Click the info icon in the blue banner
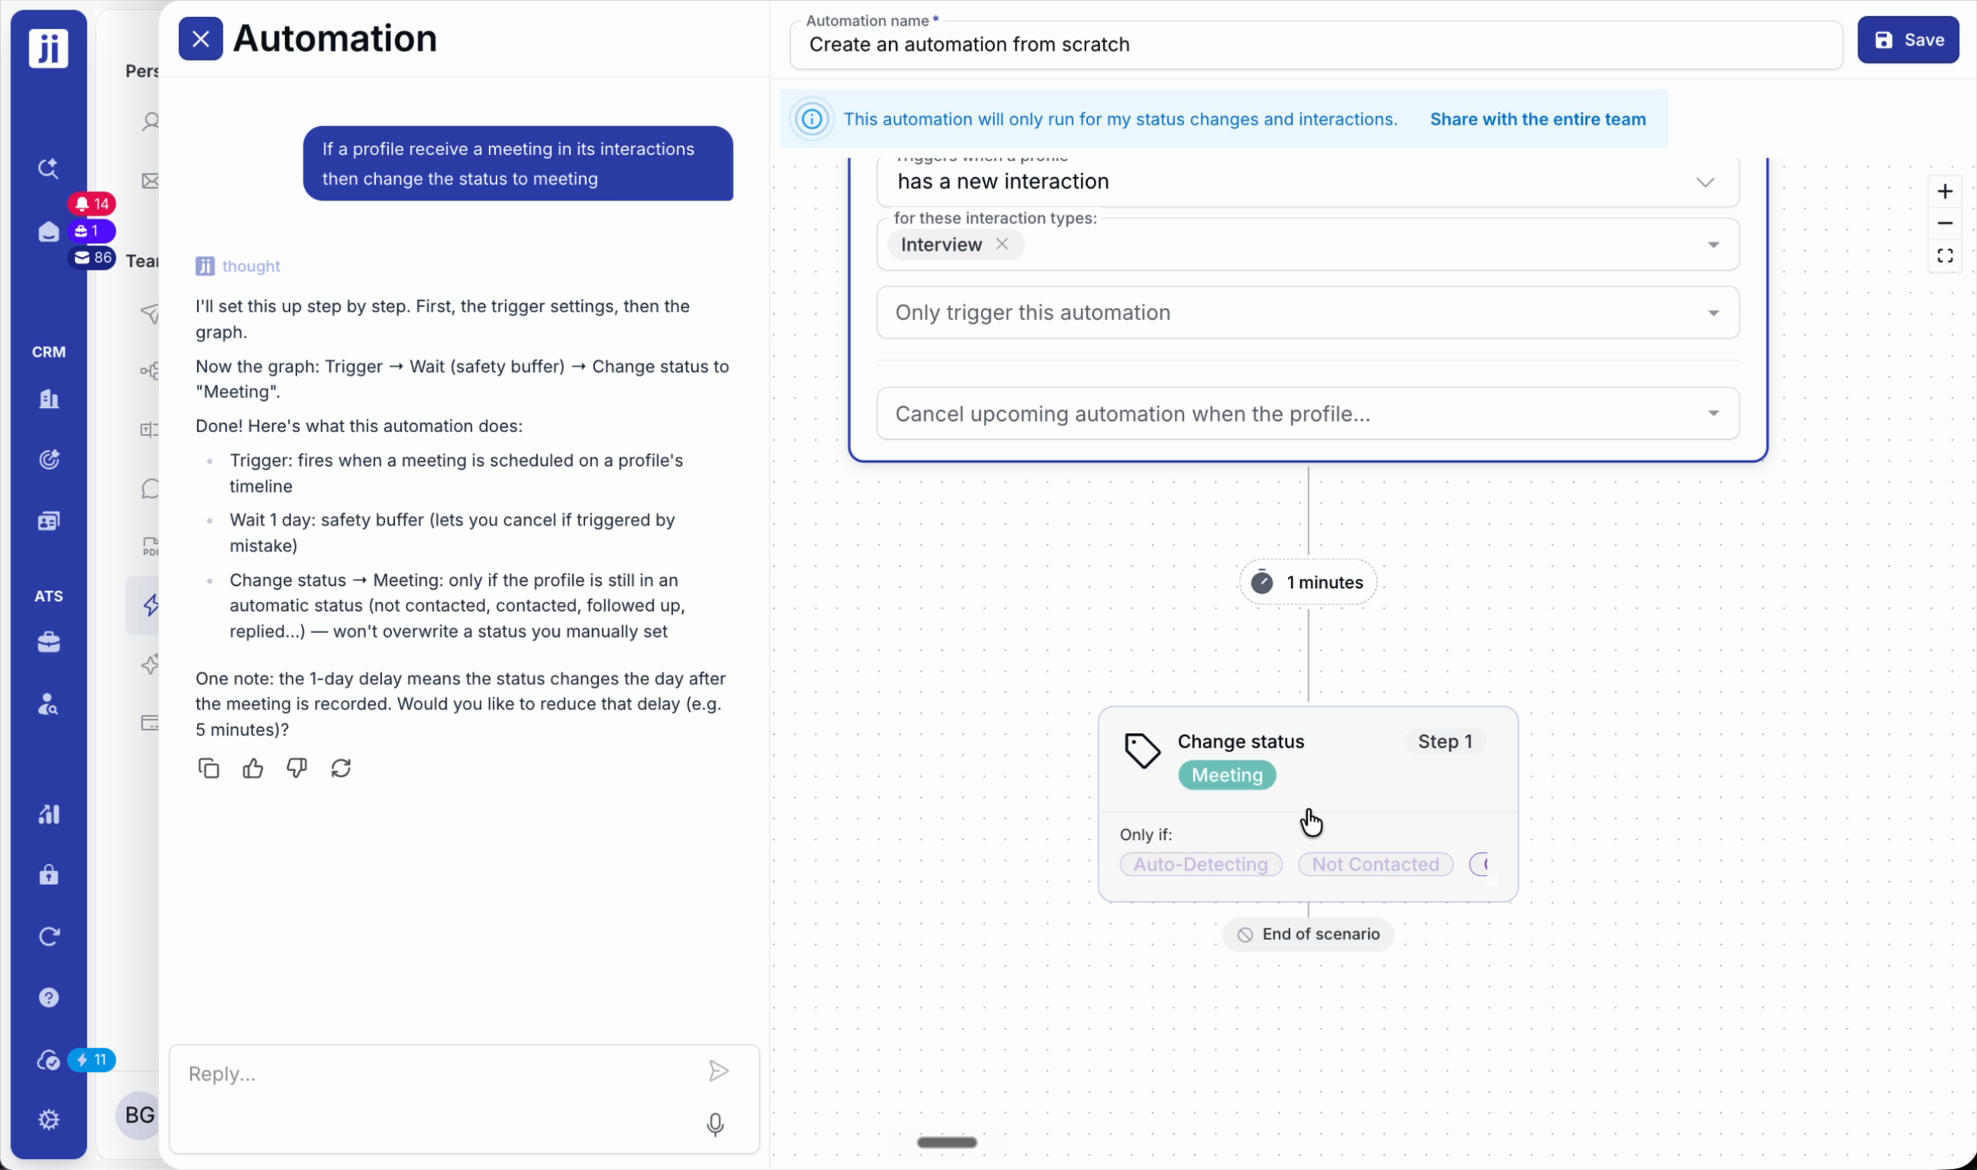The height and width of the screenshot is (1170, 1977). (x=811, y=119)
